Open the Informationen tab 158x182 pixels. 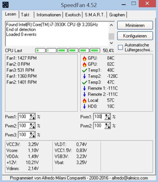[x=49, y=15]
